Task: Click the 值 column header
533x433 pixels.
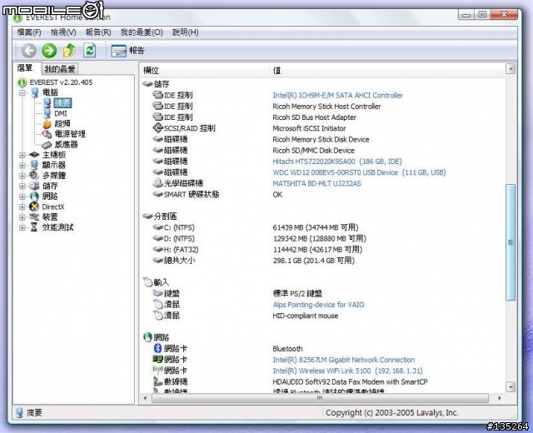Action: [x=386, y=70]
